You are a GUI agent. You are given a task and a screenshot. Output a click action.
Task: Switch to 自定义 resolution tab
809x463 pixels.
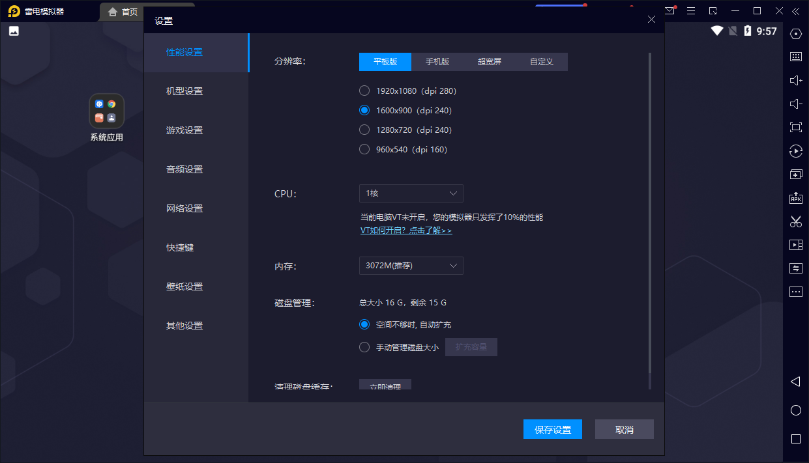[x=542, y=62]
